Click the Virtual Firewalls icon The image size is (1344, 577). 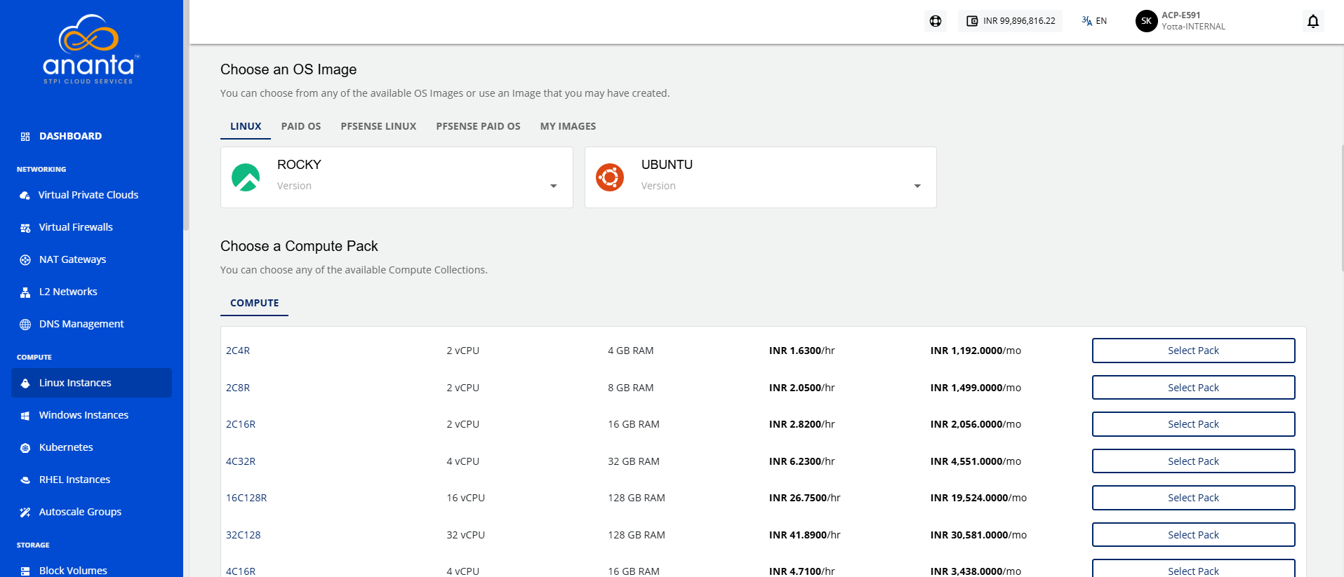point(25,228)
